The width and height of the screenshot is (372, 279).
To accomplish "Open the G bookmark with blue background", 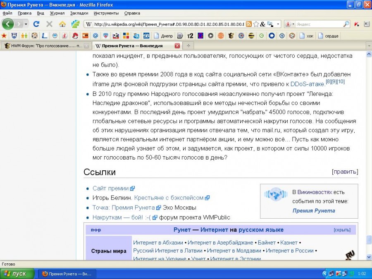I will (200, 36).
